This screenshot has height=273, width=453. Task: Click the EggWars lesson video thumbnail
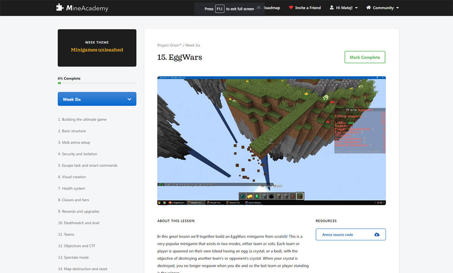click(x=271, y=141)
